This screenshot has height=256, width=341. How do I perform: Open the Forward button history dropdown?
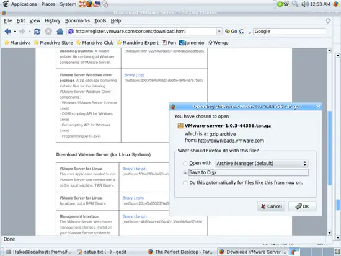[29, 32]
